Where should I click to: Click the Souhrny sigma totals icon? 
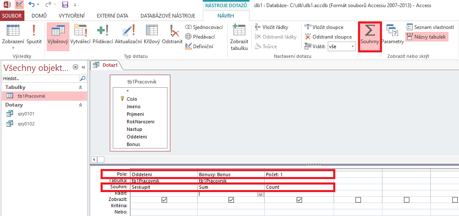pyautogui.click(x=370, y=33)
